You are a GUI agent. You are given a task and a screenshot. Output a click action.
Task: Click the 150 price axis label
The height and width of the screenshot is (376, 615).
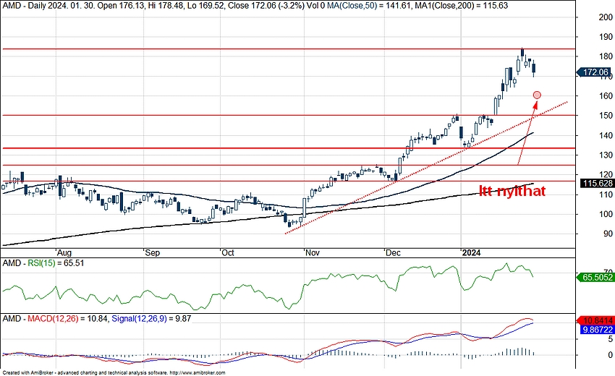606,115
